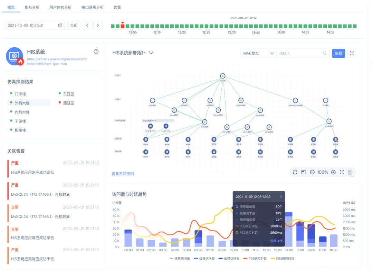Click the 请输入 search input field

pos(299,54)
